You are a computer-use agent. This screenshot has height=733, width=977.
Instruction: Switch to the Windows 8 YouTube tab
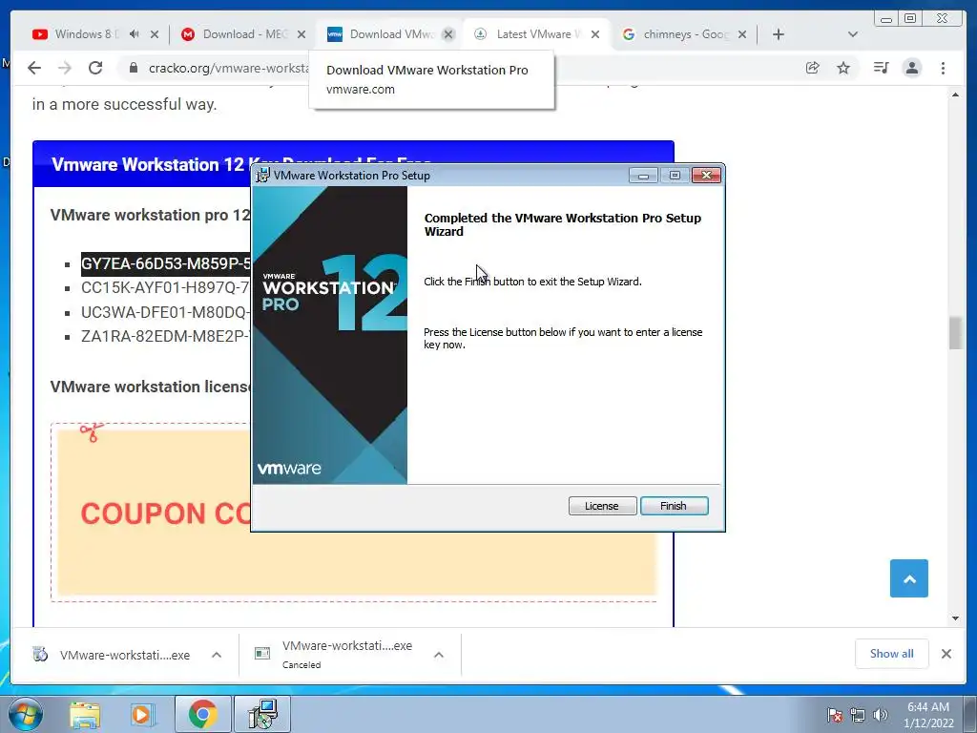[x=86, y=34]
